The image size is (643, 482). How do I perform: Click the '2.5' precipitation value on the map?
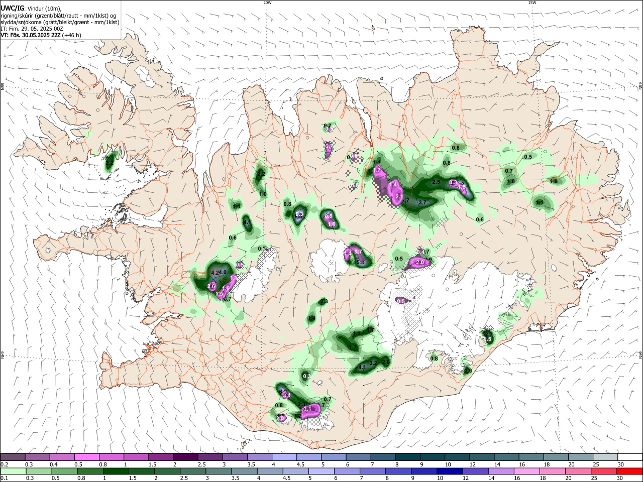(436, 182)
